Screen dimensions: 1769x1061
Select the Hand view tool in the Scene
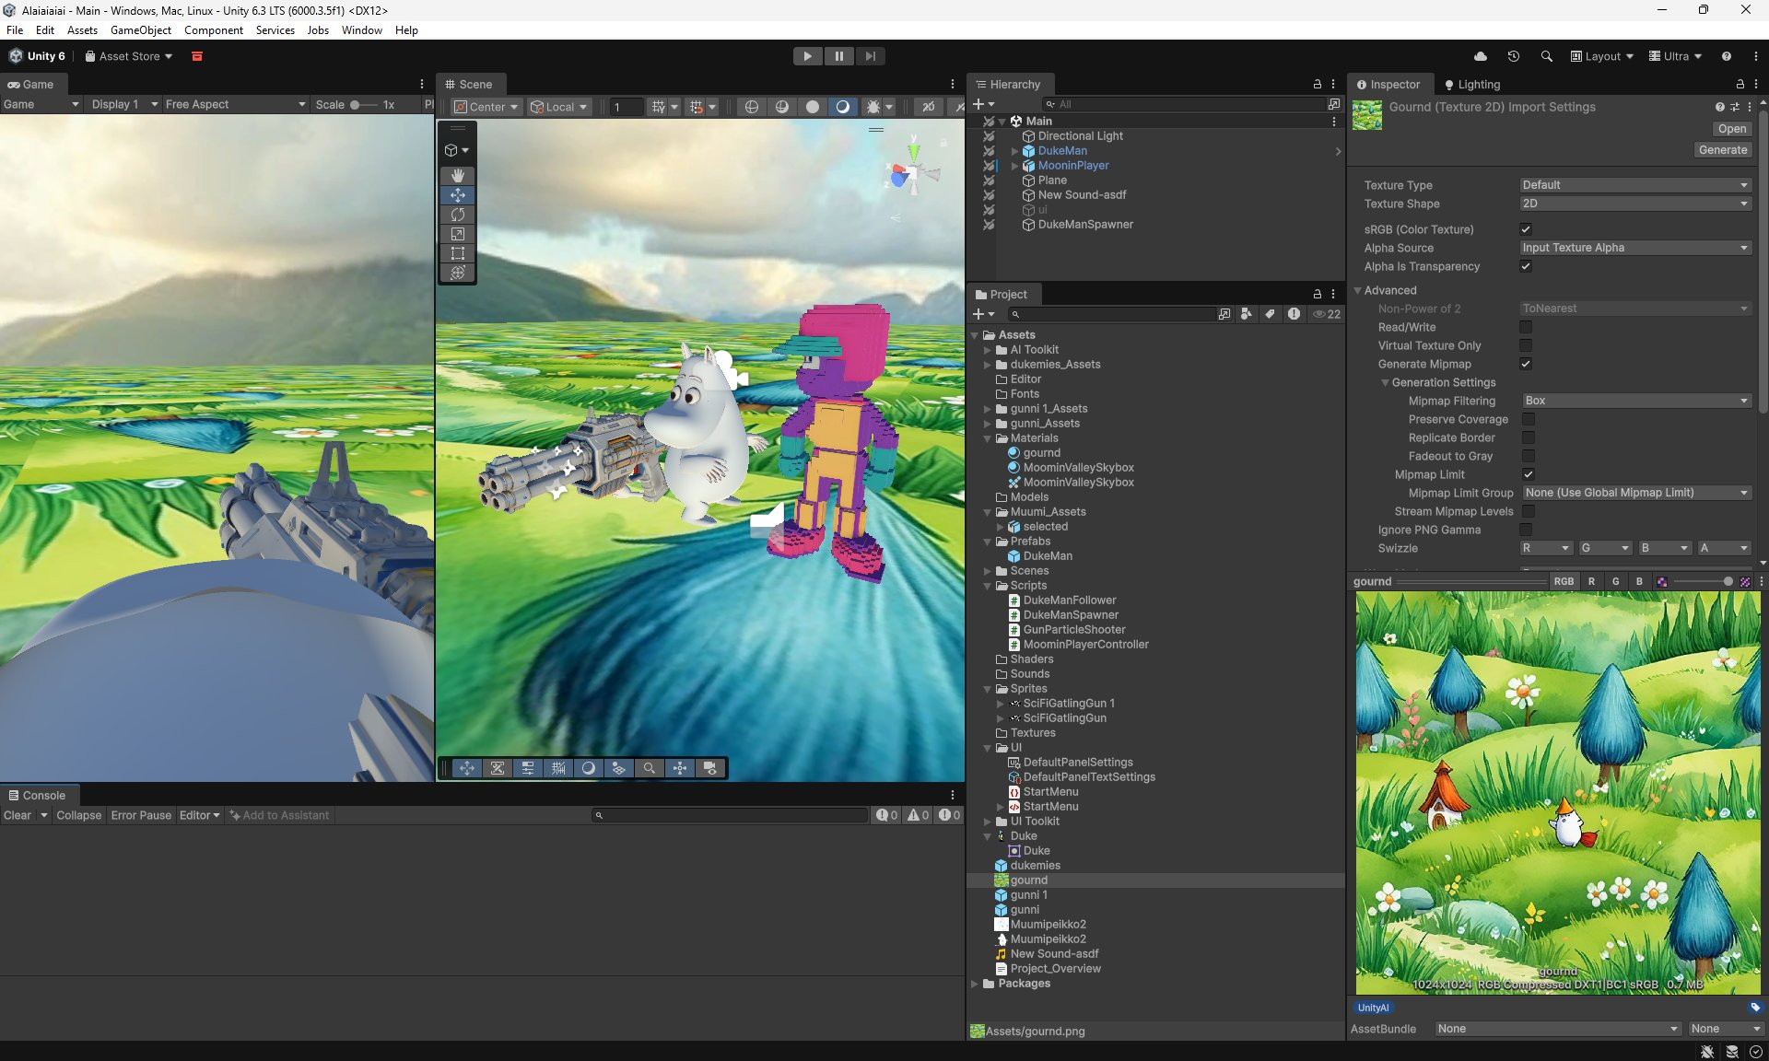pos(457,175)
